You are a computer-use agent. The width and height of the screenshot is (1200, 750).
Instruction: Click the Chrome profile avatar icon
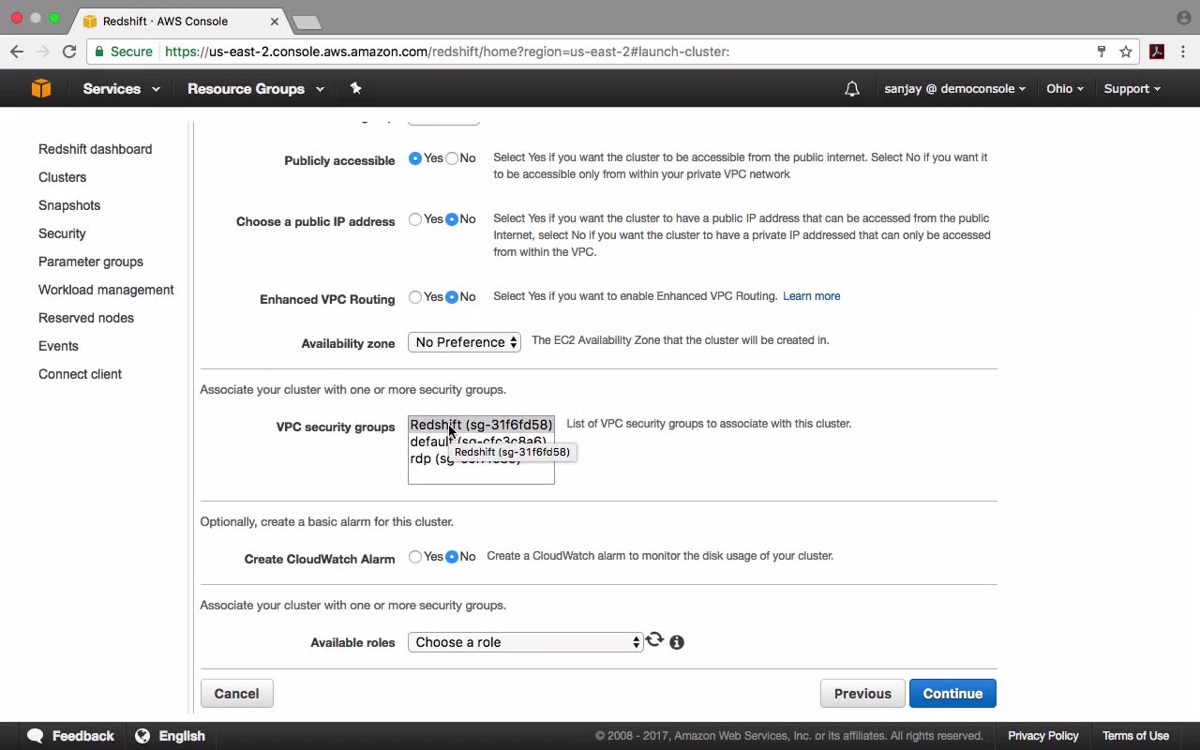coord(1183,18)
